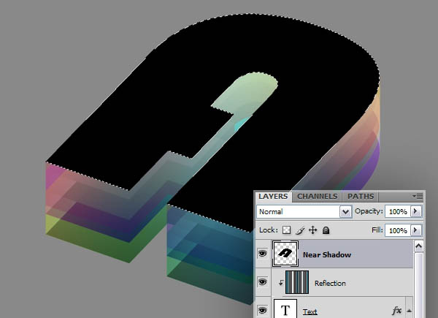Open the Layers panel options menu
This screenshot has width=438, height=318.
[x=417, y=197]
